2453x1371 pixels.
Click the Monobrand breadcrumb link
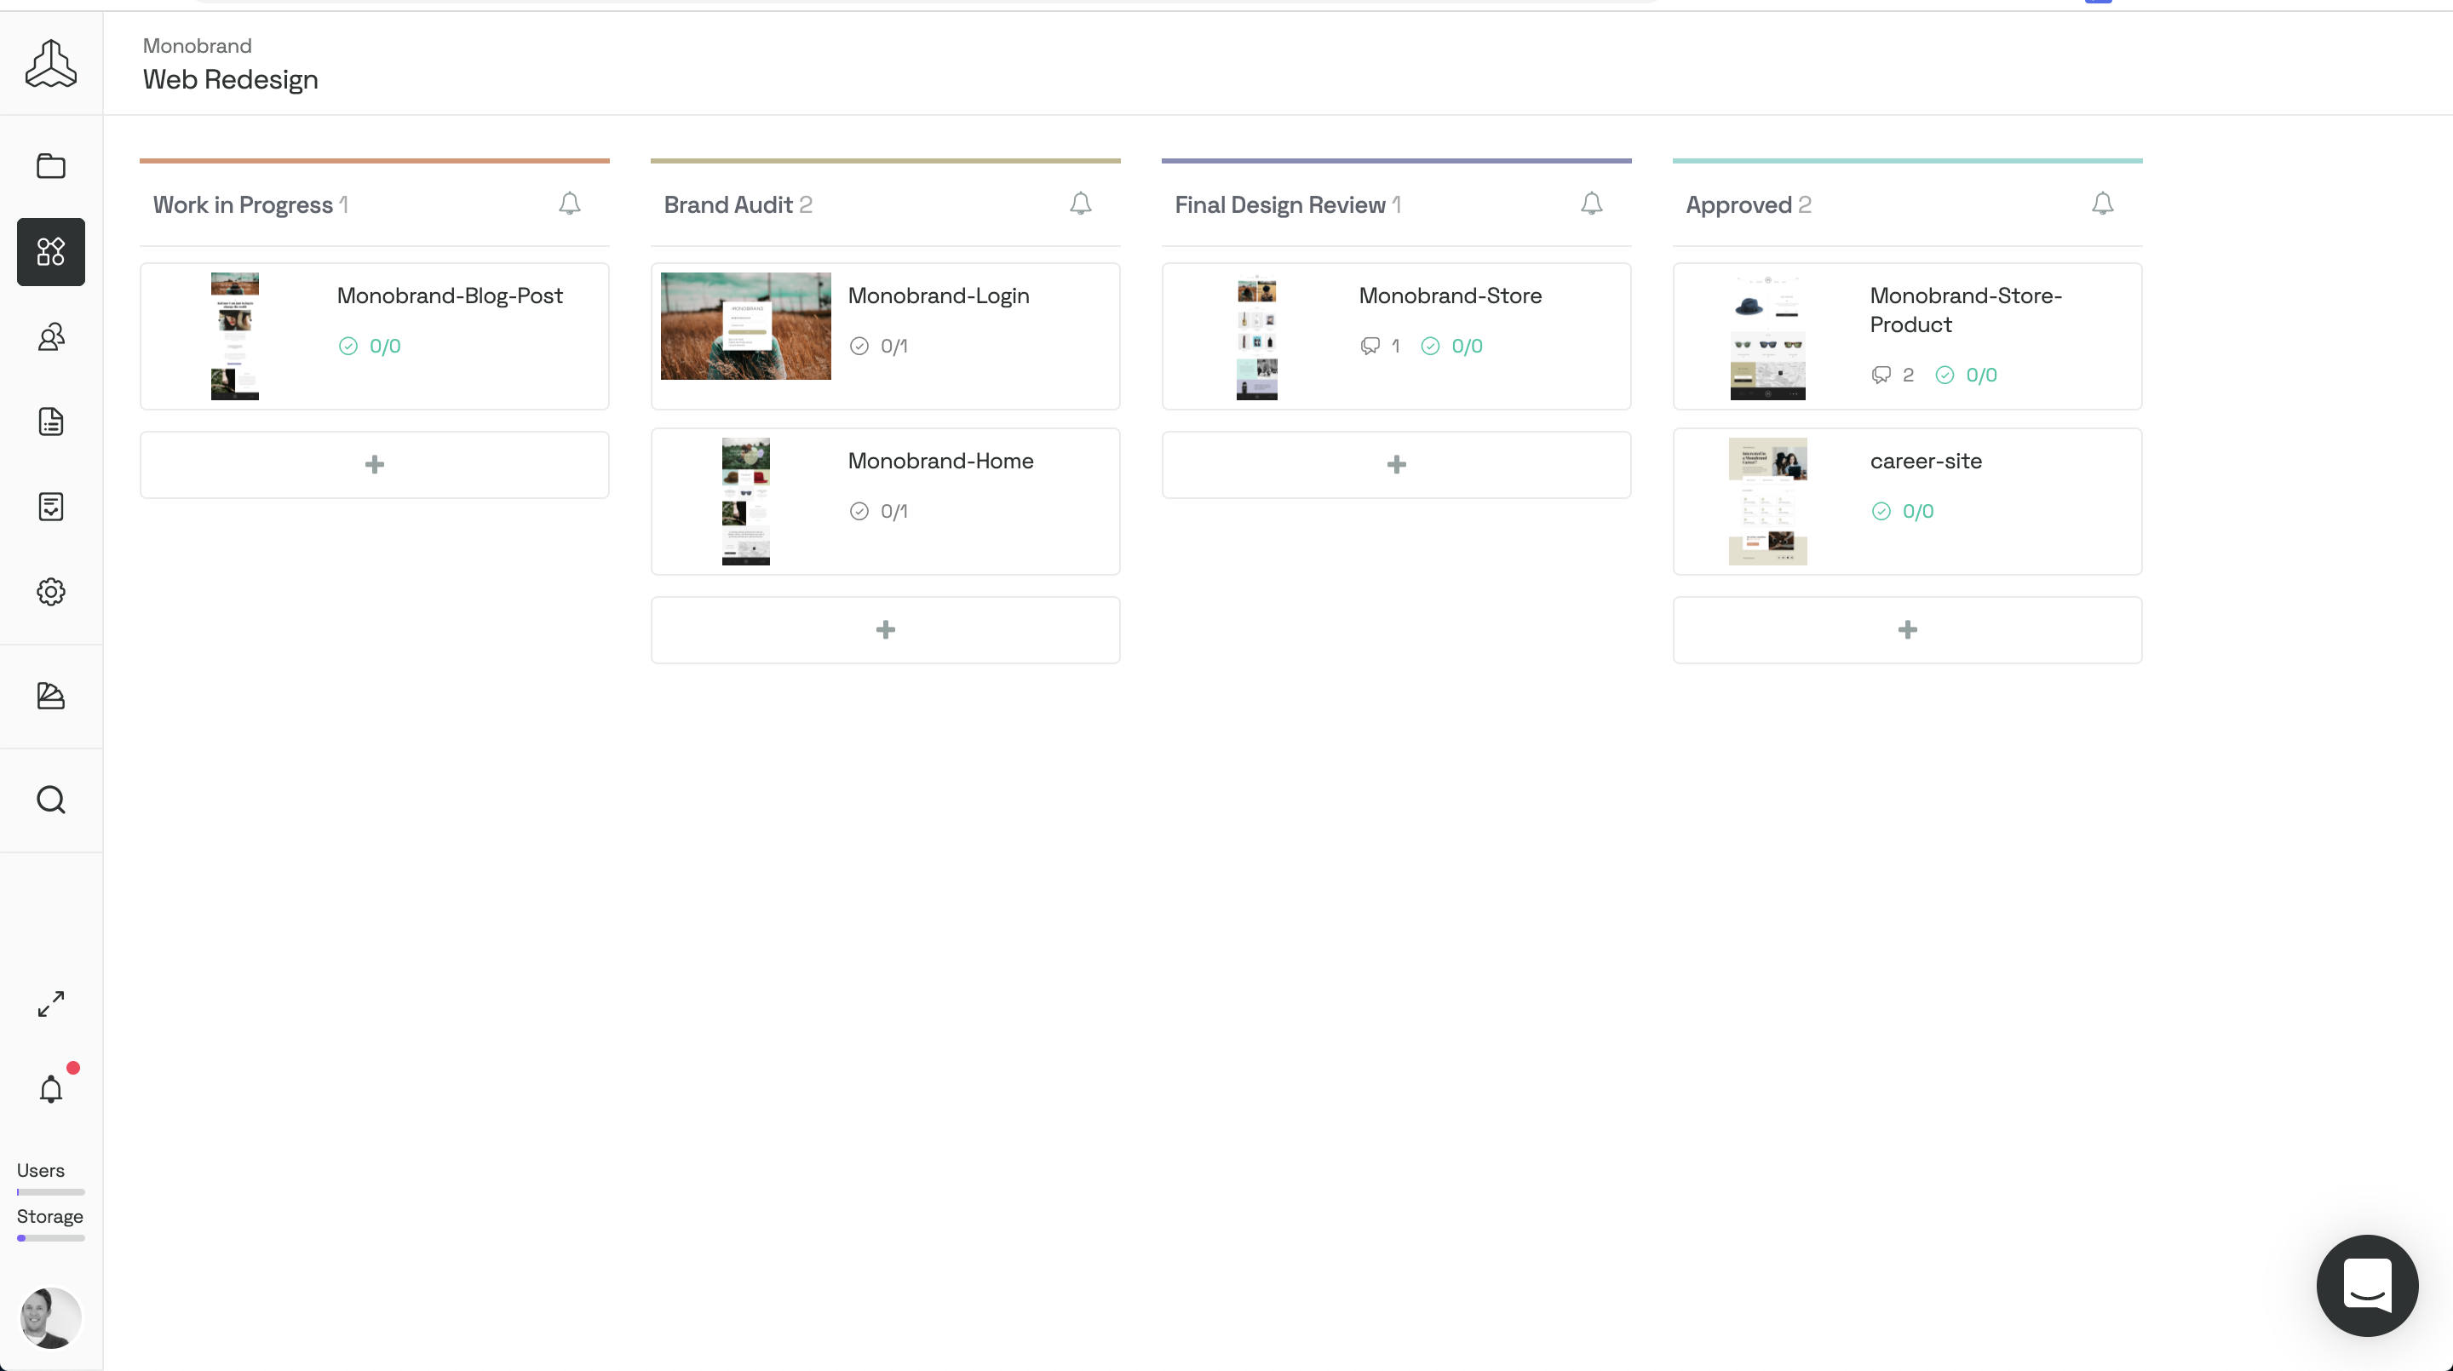(197, 46)
